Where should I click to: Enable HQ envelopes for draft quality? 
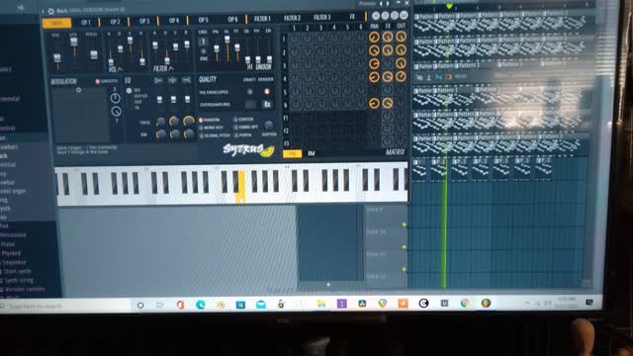coord(250,92)
